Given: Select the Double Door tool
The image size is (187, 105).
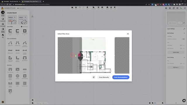Looking at the screenshot, I should point(18,44).
